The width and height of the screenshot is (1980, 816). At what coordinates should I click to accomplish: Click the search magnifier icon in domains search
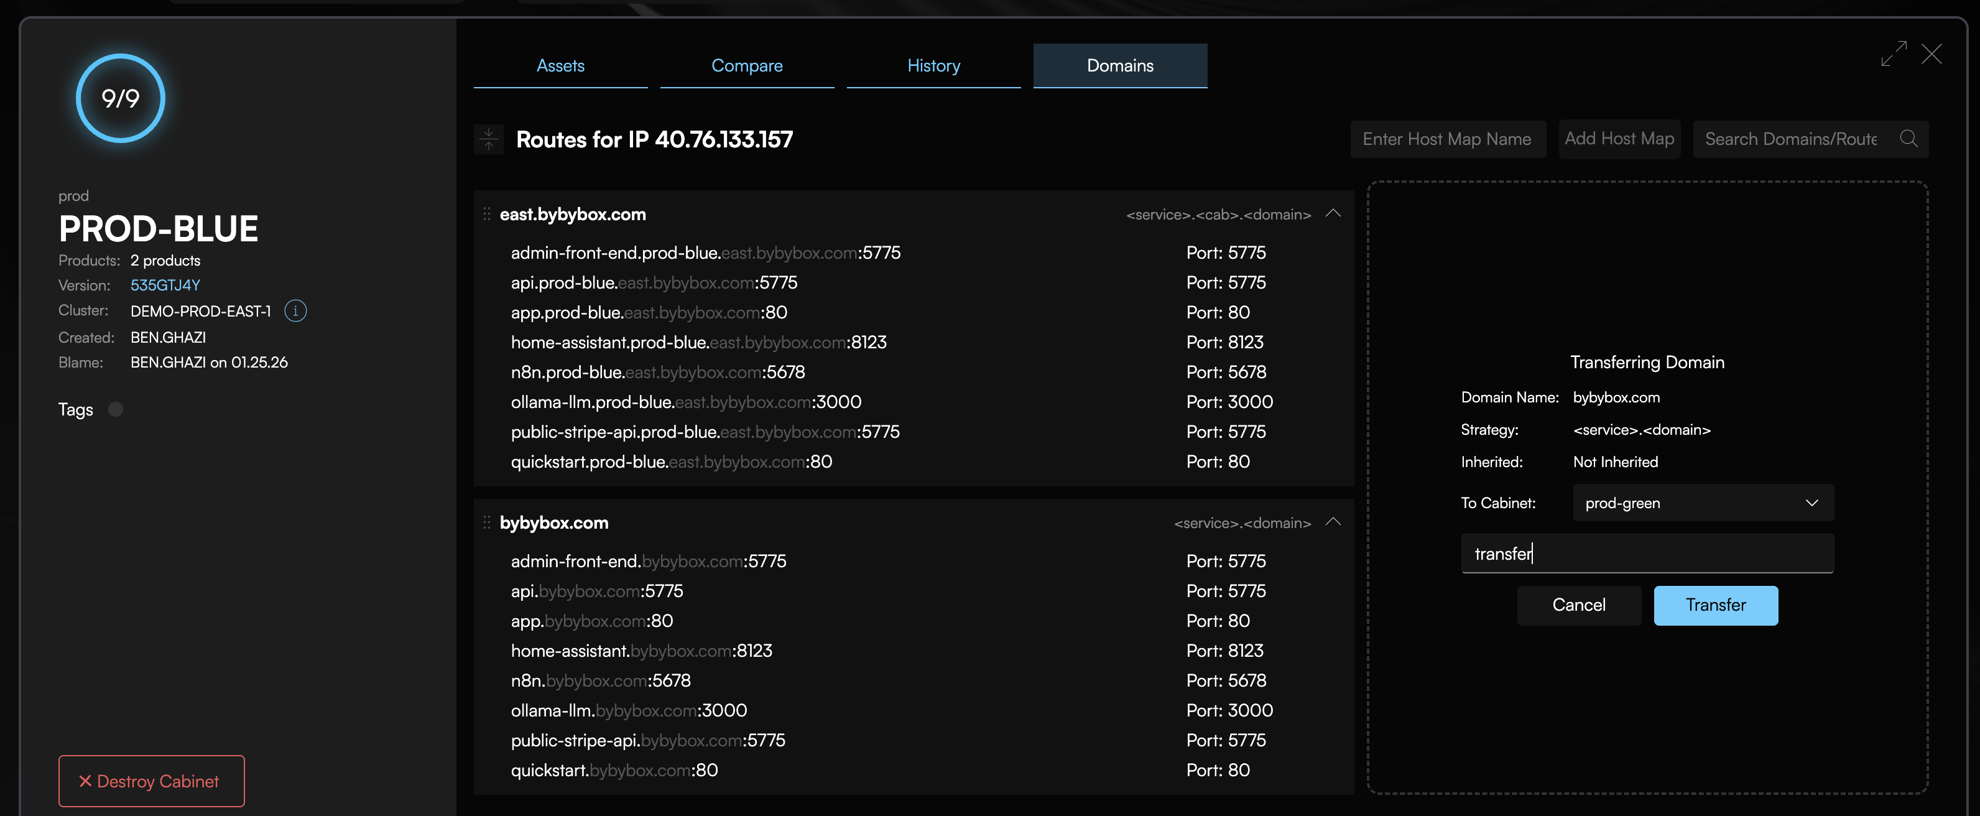(1908, 139)
